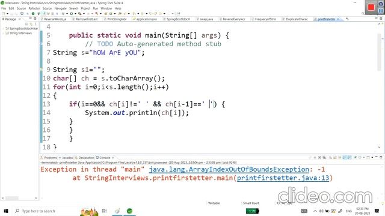Viewport: 385px width, 216px height.
Task: Open the File menu
Action: (x=4, y=8)
